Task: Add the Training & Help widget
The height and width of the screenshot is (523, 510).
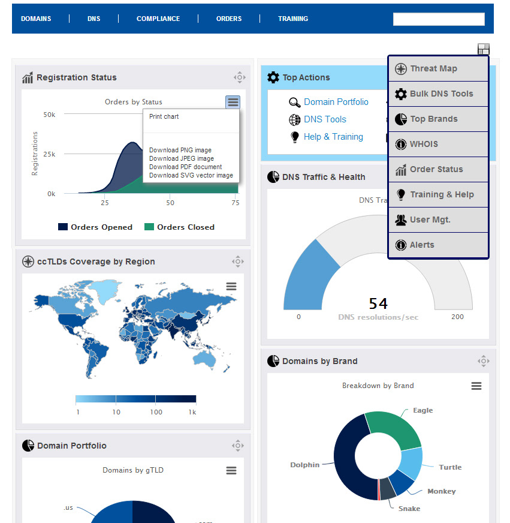Action: click(438, 194)
